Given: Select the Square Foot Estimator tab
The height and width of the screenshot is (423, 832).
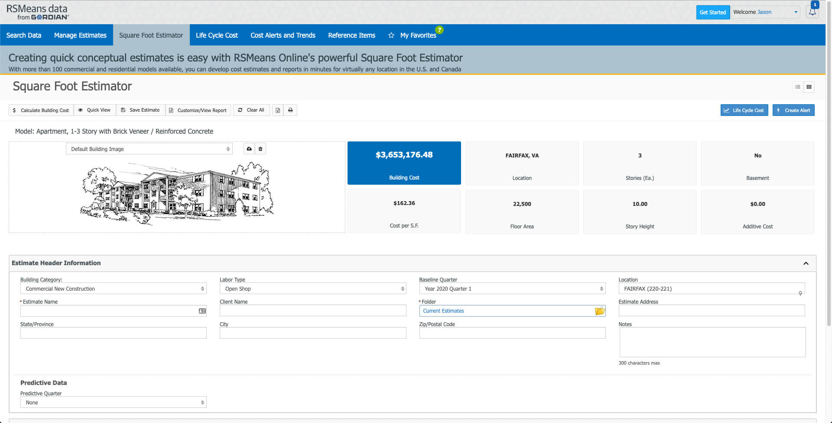Looking at the screenshot, I should [x=151, y=35].
